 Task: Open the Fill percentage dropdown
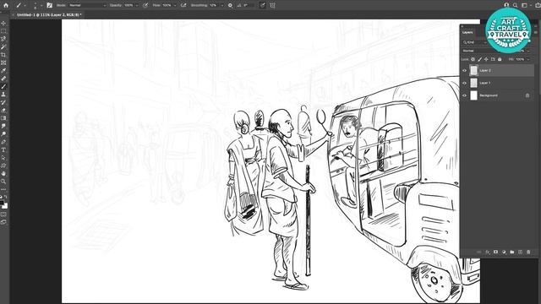point(527,59)
